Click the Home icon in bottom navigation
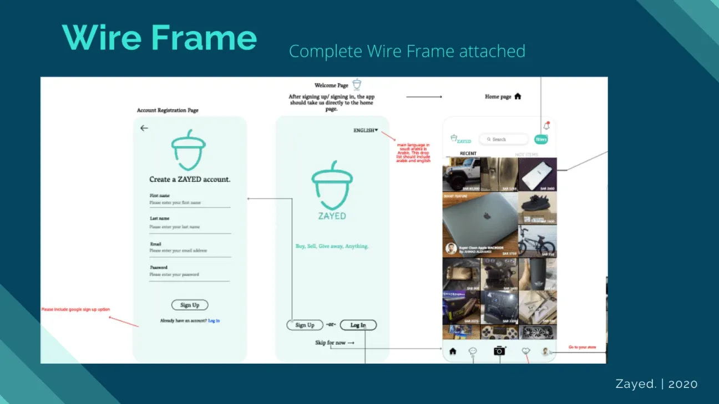The width and height of the screenshot is (719, 404). [x=452, y=351]
